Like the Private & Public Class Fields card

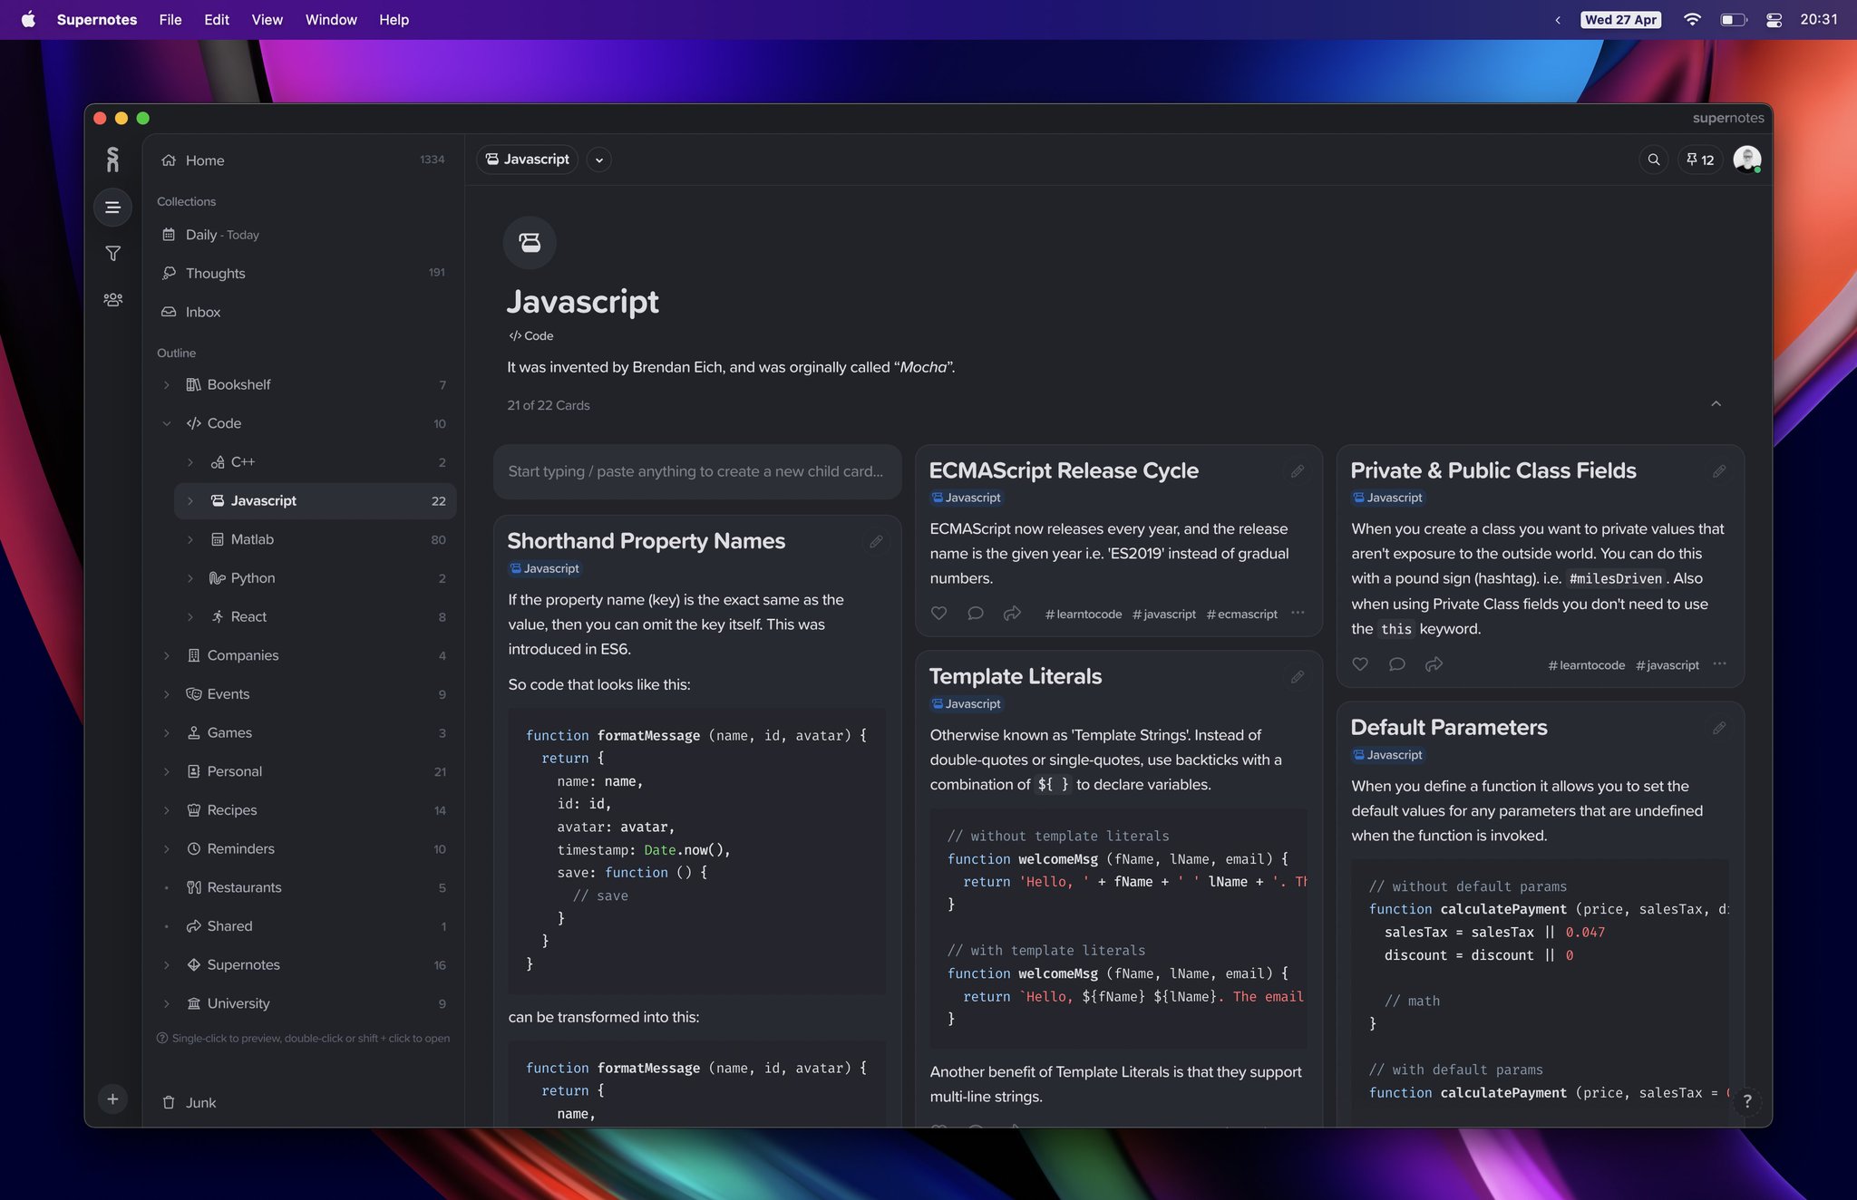1360,664
